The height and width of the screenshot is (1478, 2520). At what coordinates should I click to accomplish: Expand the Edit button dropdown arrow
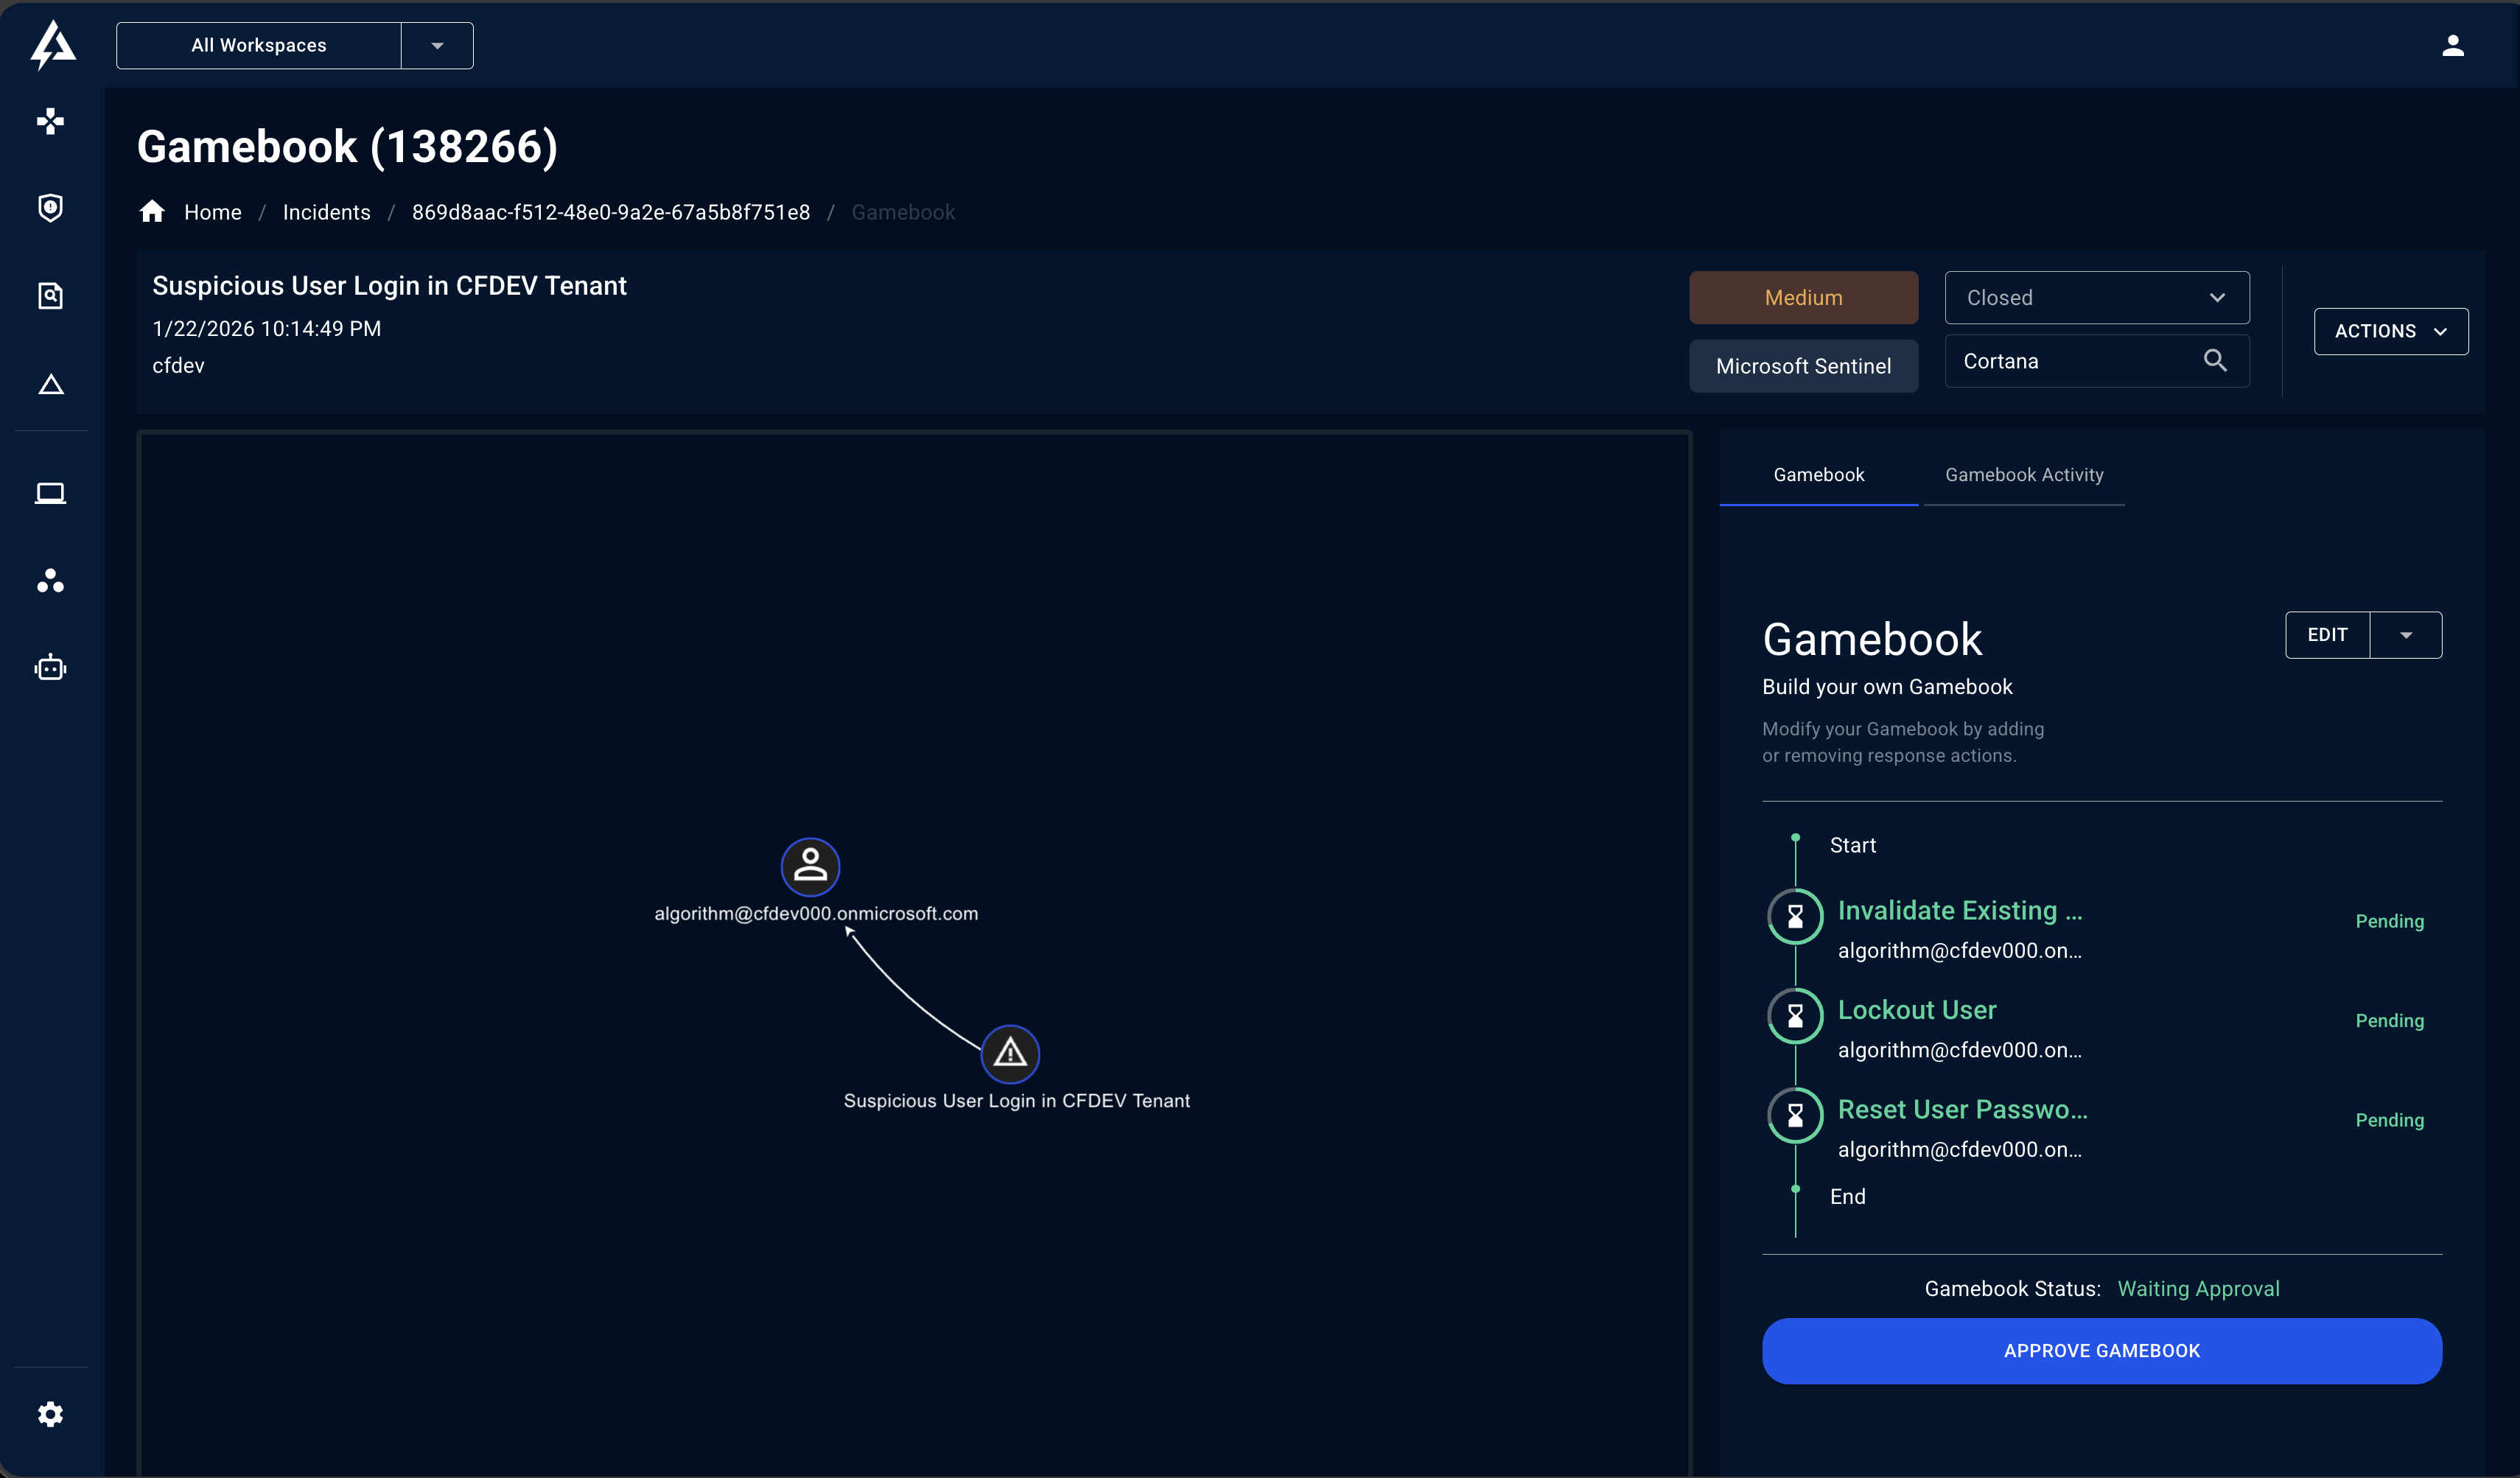point(2406,634)
